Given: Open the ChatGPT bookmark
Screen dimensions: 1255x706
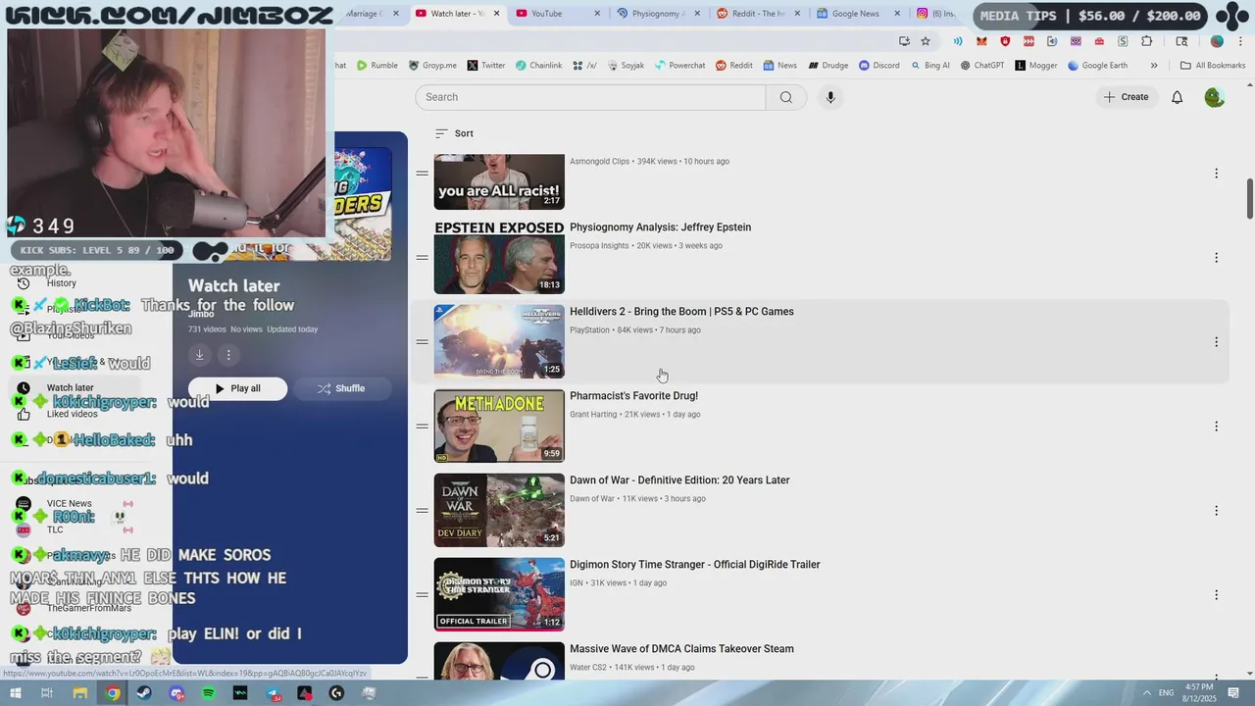Looking at the screenshot, I should (982, 66).
